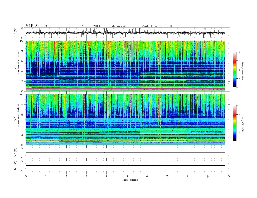257x198 pixels.
Task: Click time axis tick label "7"
Action: point(167,176)
